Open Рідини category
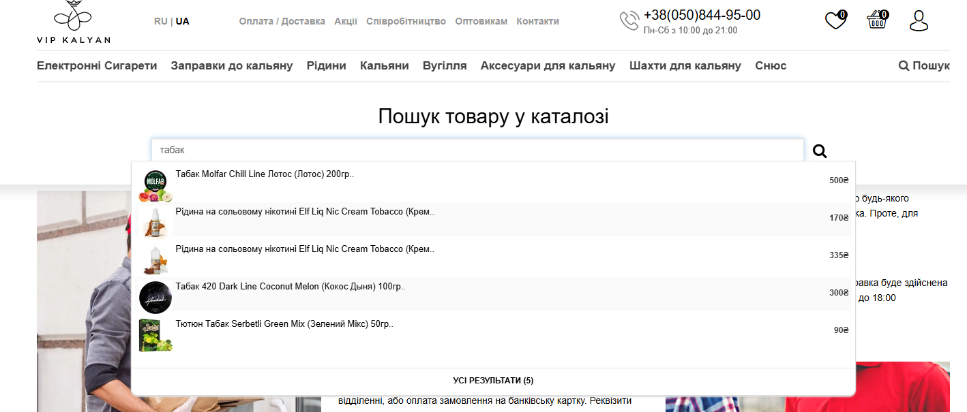The height and width of the screenshot is (412, 967). click(327, 65)
